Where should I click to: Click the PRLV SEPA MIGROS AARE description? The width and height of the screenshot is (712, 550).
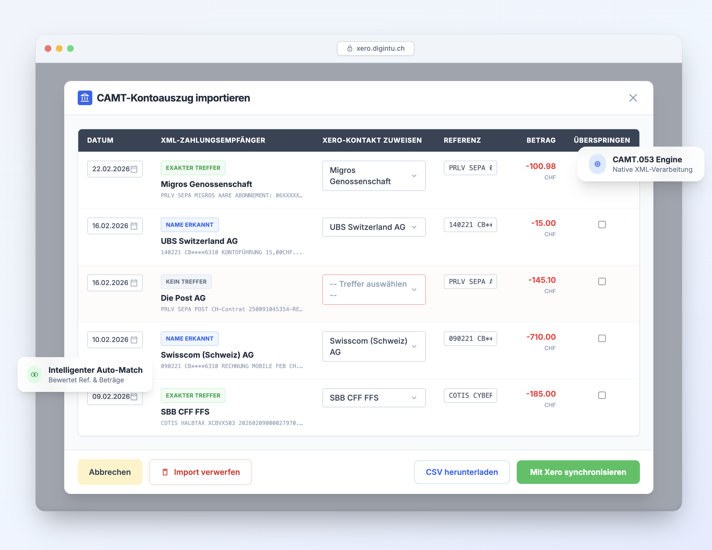tap(232, 195)
